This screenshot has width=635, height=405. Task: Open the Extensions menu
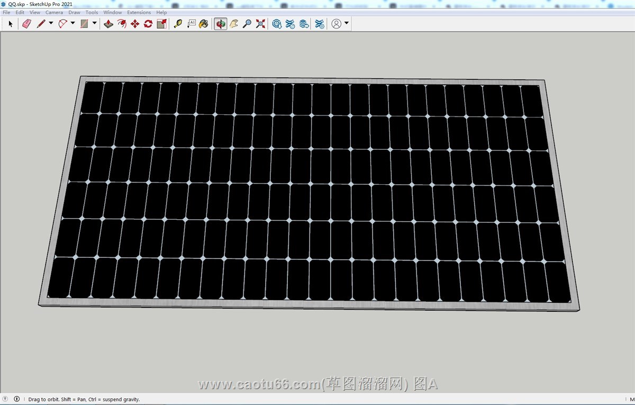(139, 12)
